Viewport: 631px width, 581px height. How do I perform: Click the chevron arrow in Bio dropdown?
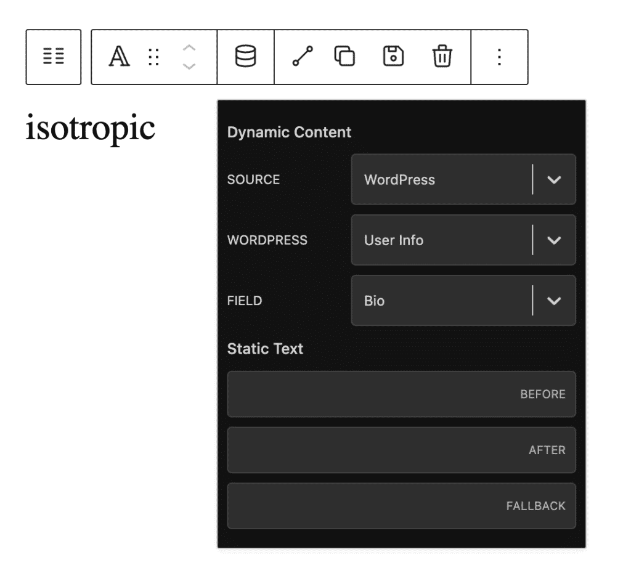[554, 301]
